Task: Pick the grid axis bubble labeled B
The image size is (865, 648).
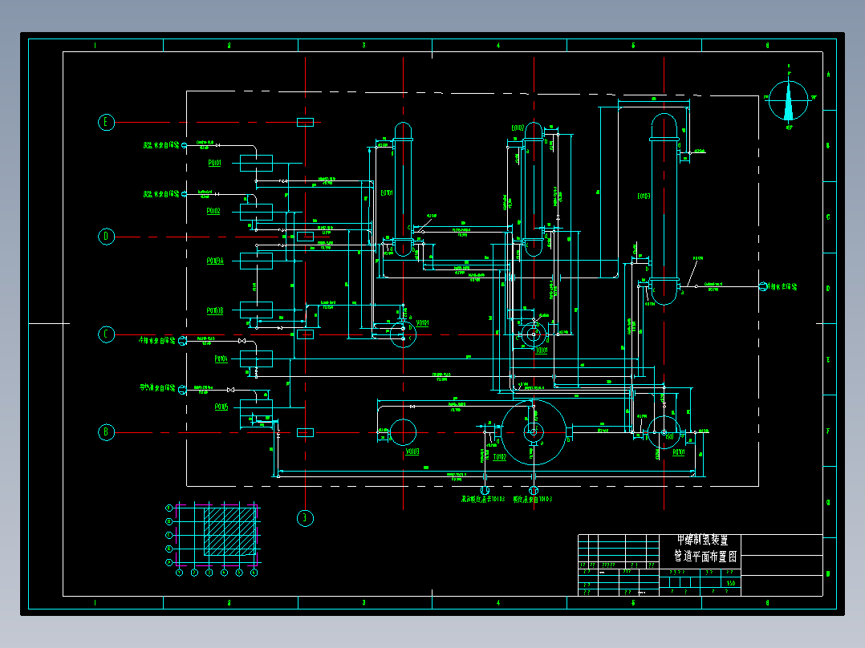Action: pyautogui.click(x=106, y=431)
